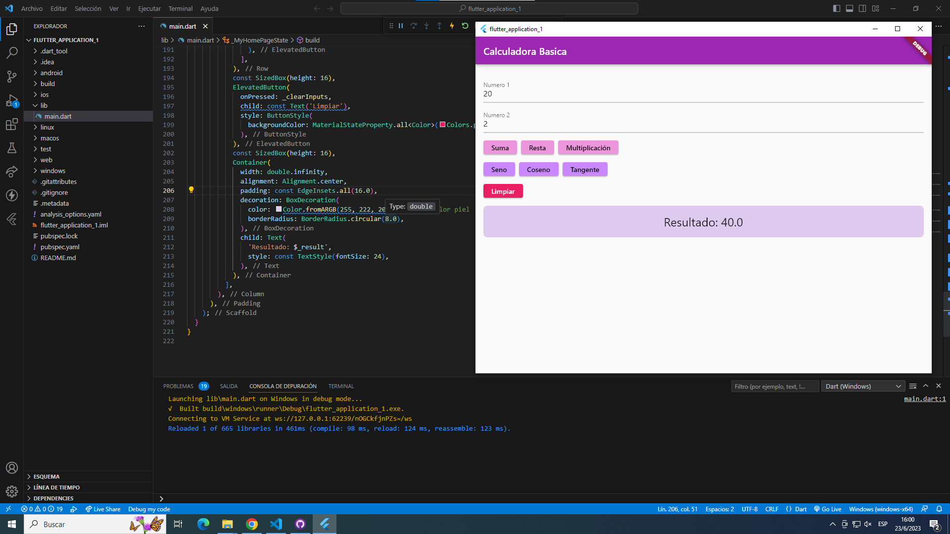Trigger Hot Restart using the green restart icon
Image resolution: width=950 pixels, height=534 pixels.
tap(465, 26)
